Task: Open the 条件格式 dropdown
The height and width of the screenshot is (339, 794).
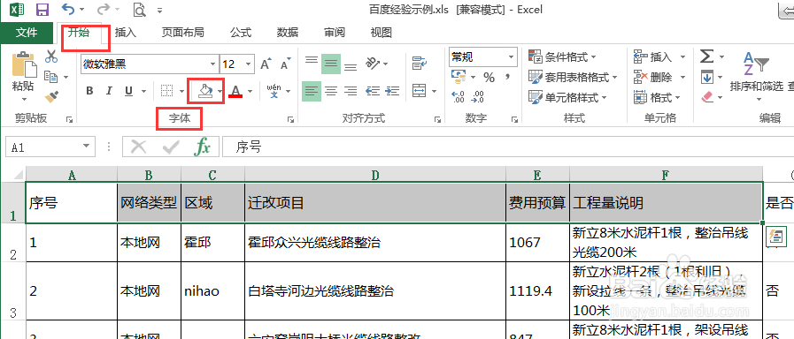Action: (x=563, y=56)
